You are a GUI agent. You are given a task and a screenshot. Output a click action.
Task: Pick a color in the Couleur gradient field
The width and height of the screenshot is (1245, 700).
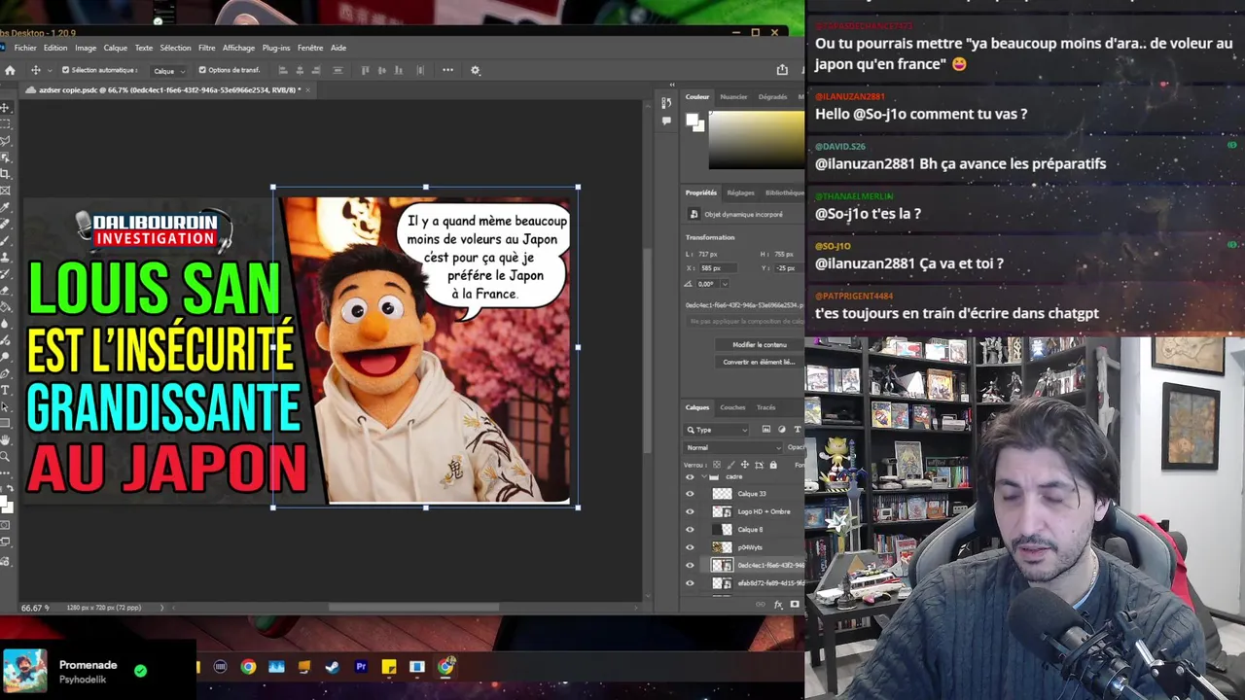point(757,139)
